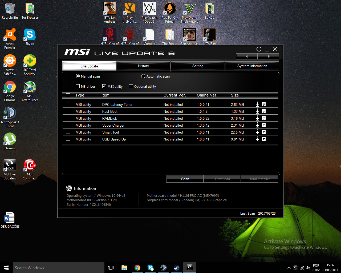Open the notes document for RAMDisk
Screen dimensions: 341x273
[264, 118]
